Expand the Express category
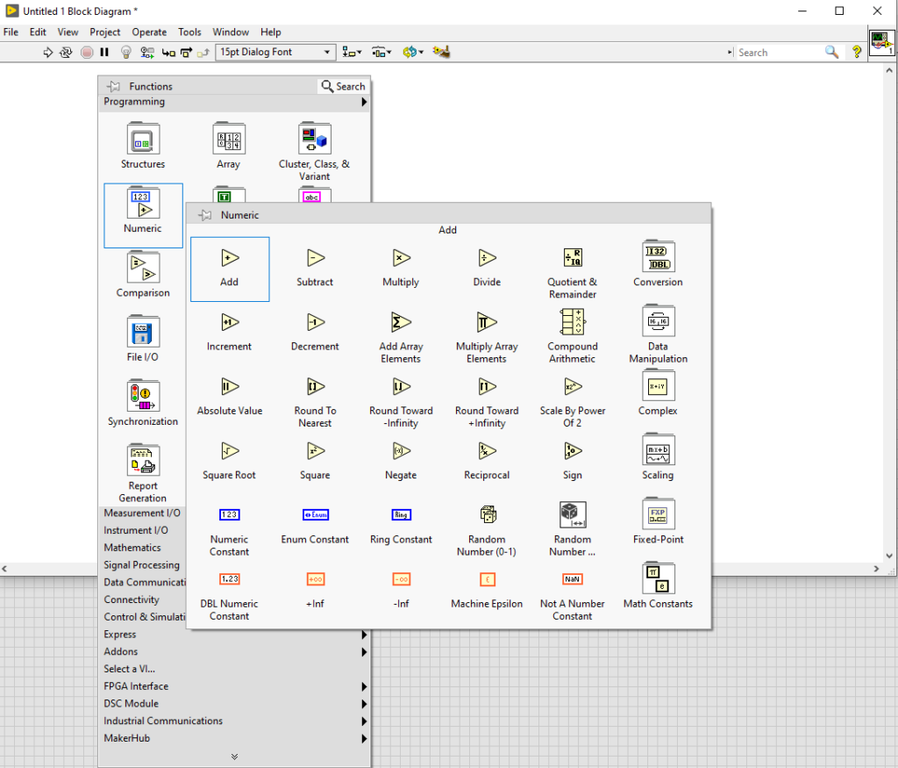The height and width of the screenshot is (768, 898). click(364, 635)
